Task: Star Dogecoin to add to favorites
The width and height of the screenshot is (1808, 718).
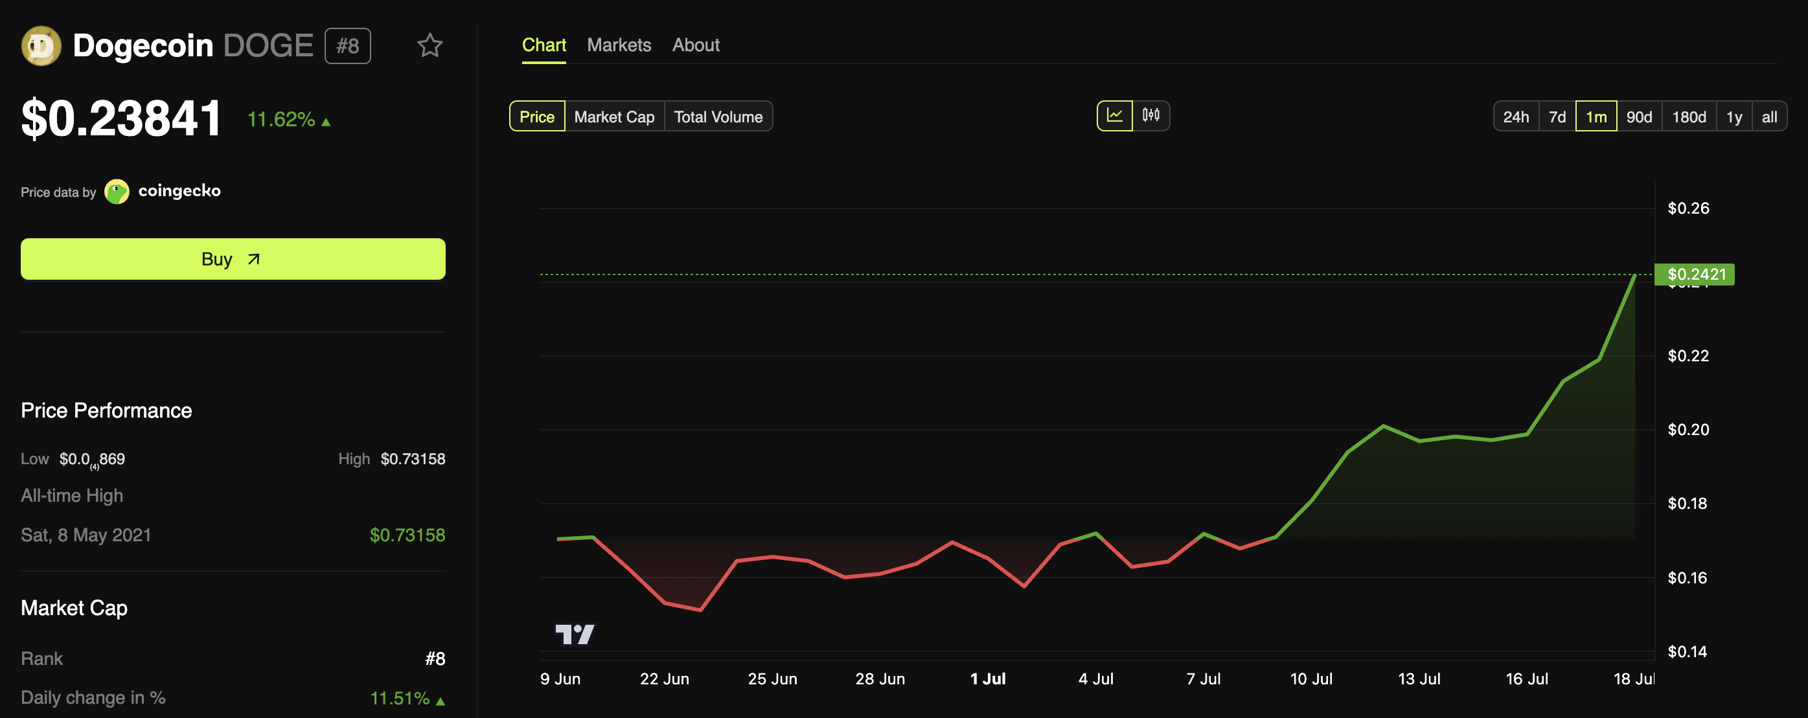Action: coord(430,45)
